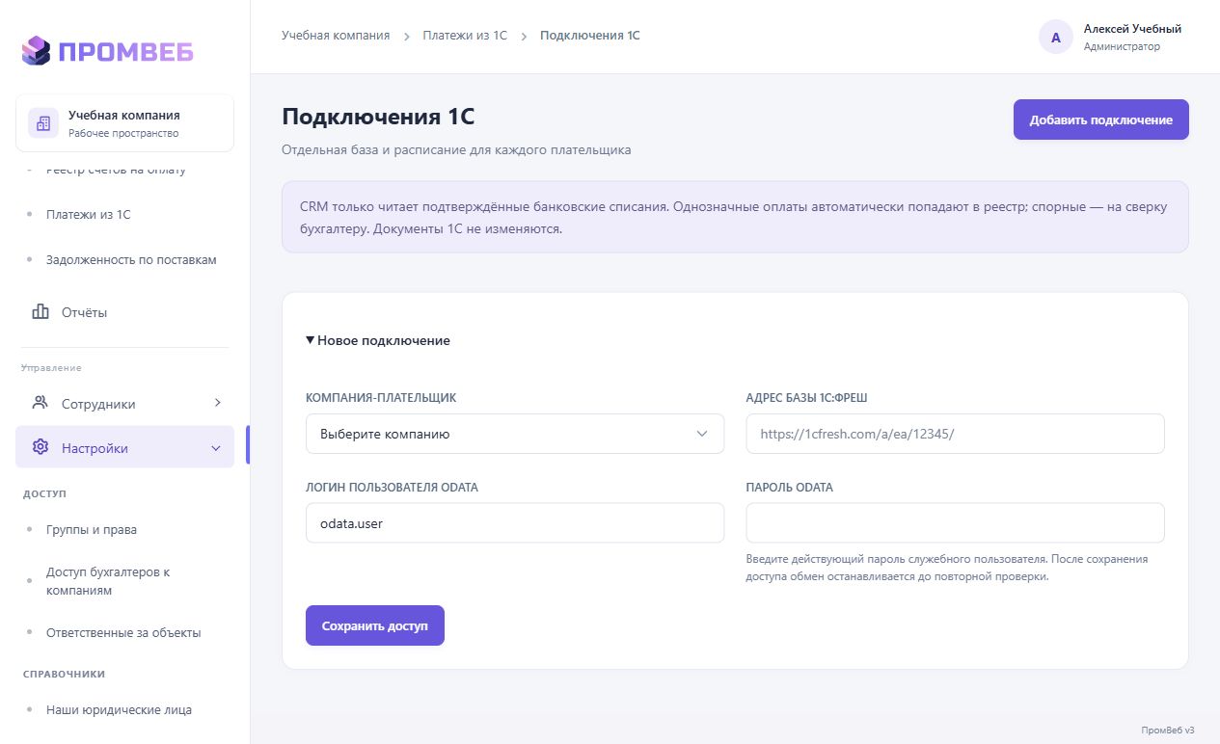Follow the Платежи из 1С breadcrumb link
The height and width of the screenshot is (744, 1220).
(465, 36)
